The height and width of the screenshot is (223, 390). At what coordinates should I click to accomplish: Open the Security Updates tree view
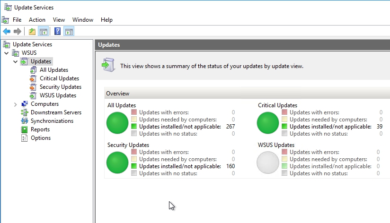[x=60, y=87]
